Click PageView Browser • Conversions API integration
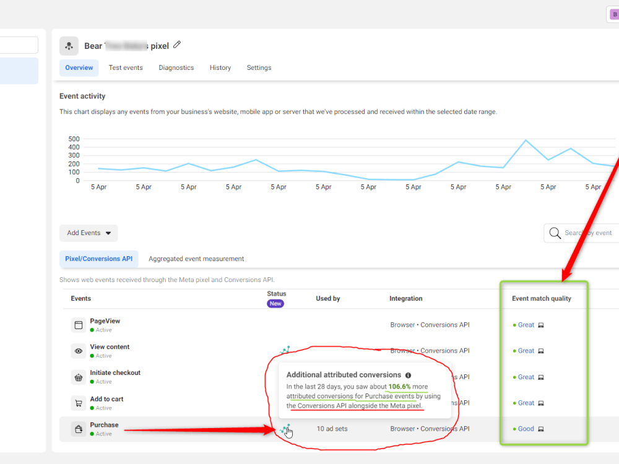The image size is (619, 464). click(430, 325)
